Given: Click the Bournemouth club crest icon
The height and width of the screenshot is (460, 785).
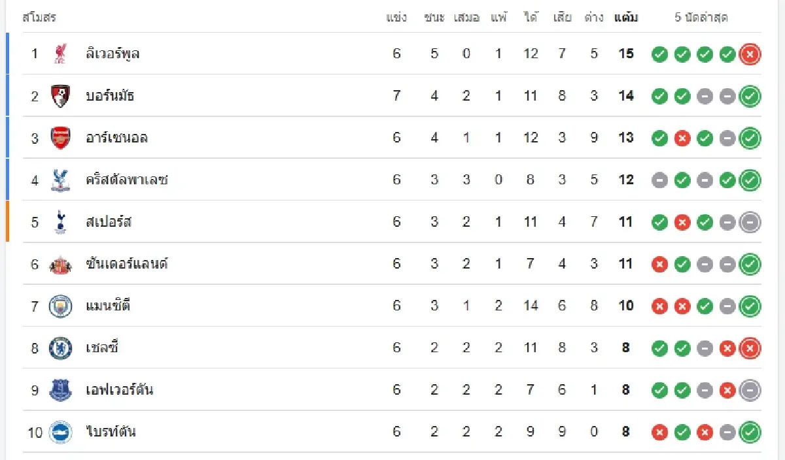Looking at the screenshot, I should 61,96.
